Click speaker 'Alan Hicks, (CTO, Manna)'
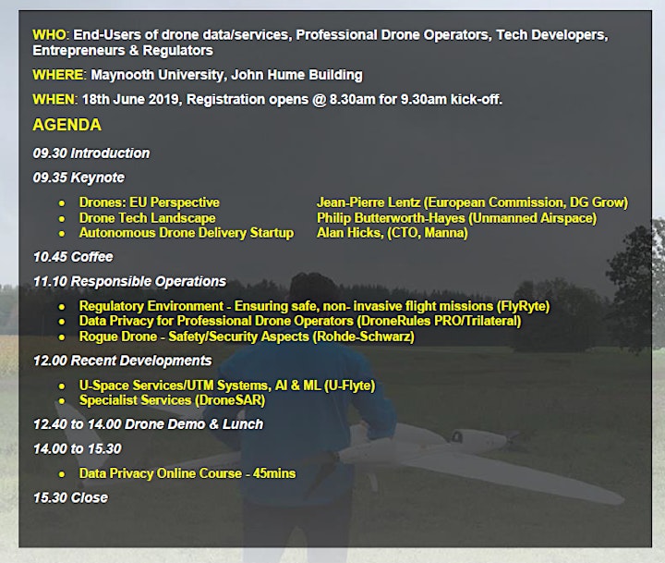 tap(393, 233)
